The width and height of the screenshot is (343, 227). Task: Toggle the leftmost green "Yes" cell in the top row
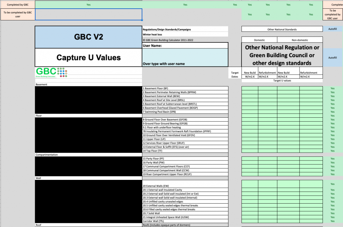click(88, 4)
